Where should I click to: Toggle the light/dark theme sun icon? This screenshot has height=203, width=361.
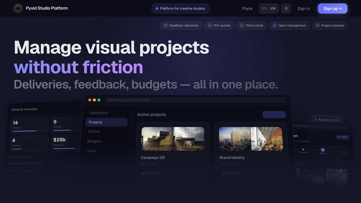(286, 8)
